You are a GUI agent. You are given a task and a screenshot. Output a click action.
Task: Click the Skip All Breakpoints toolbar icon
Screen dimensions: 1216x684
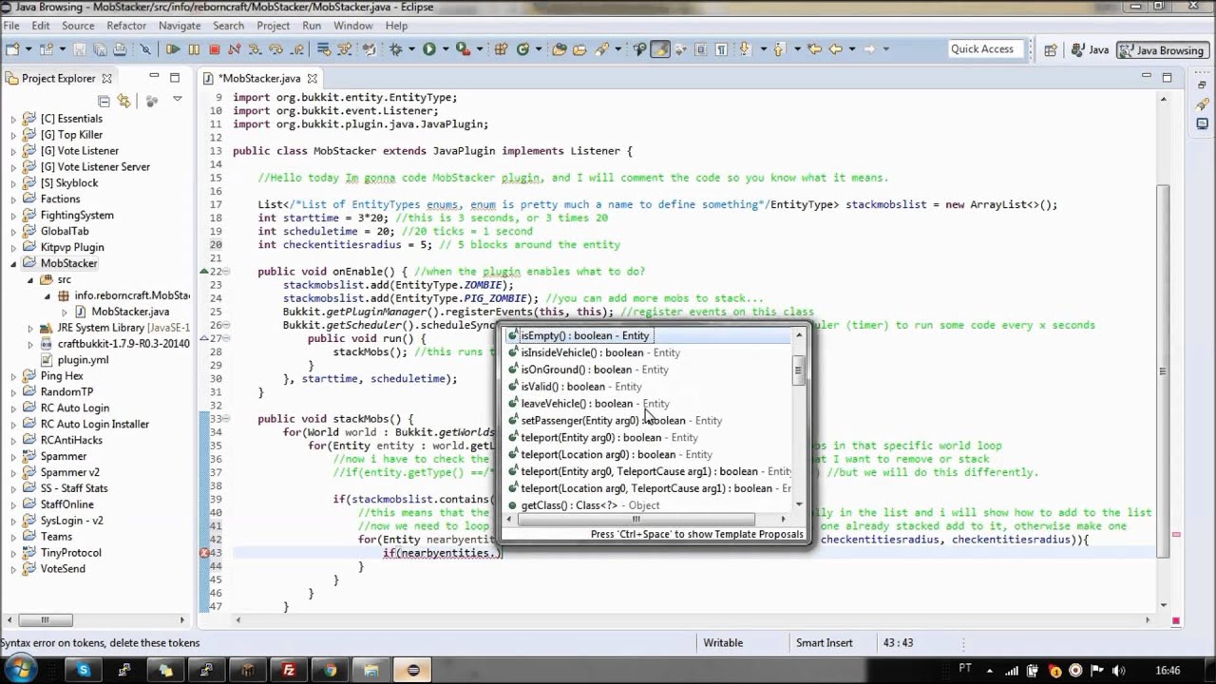[x=145, y=49]
